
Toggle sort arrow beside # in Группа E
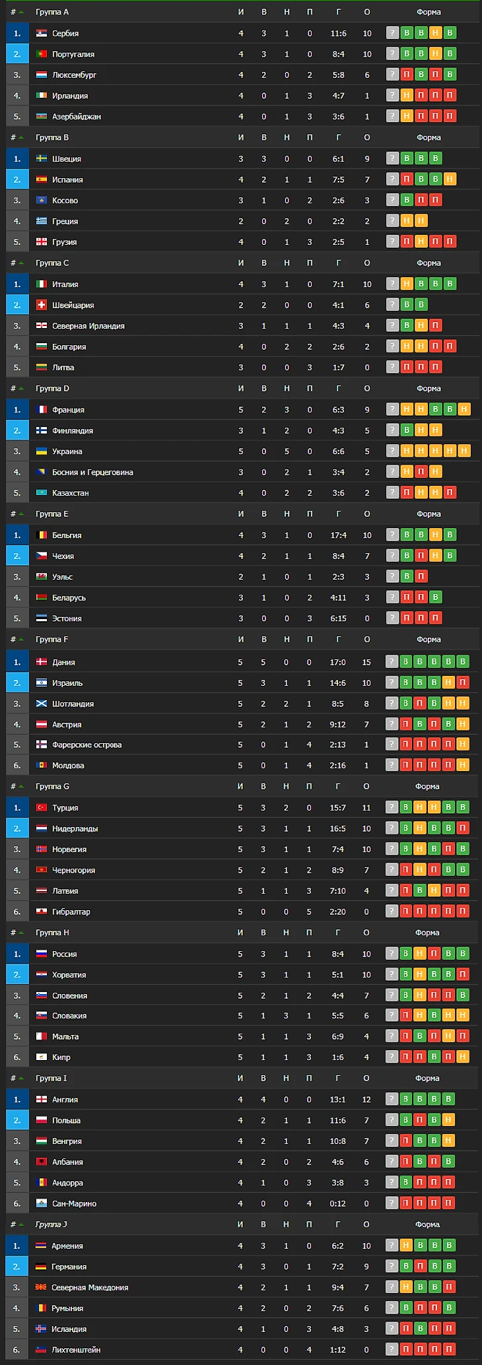point(20,514)
